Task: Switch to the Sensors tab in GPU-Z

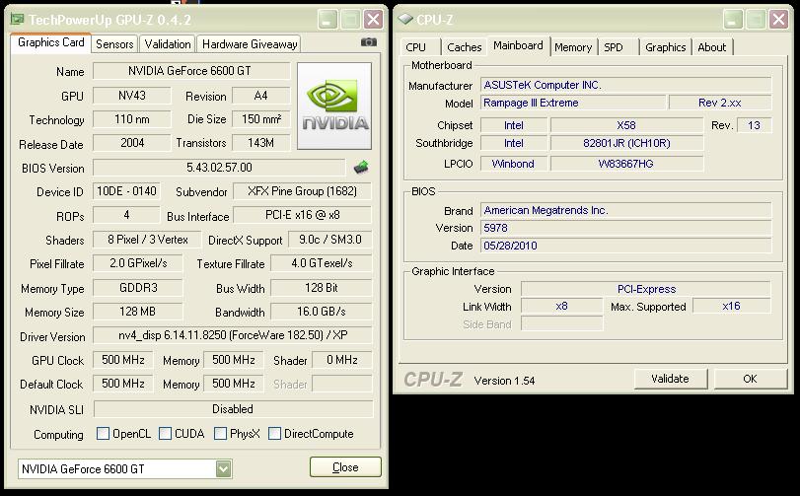Action: (x=114, y=43)
